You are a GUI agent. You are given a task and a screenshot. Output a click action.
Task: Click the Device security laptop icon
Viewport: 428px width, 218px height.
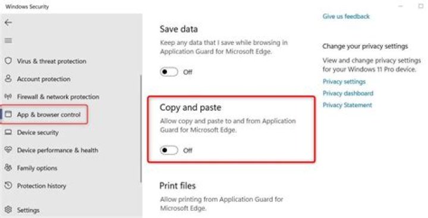(x=8, y=132)
